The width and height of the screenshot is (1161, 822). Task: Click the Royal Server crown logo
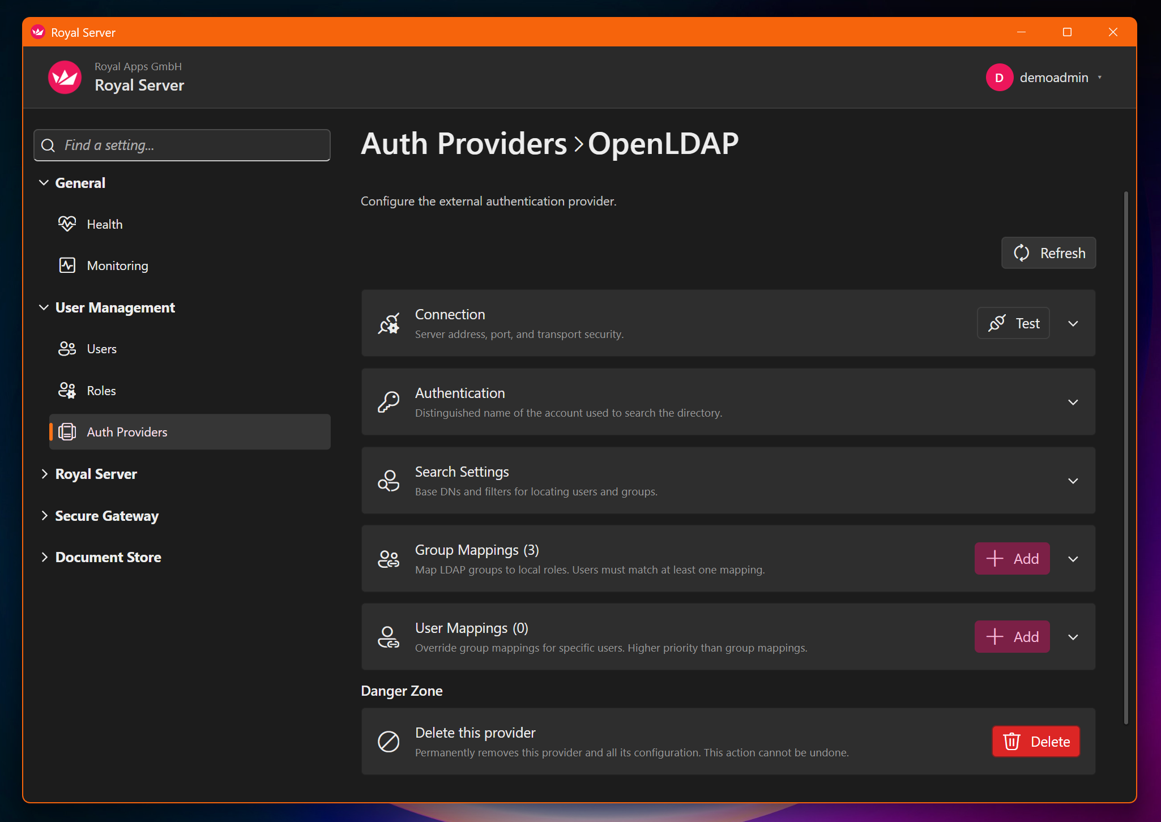point(65,77)
